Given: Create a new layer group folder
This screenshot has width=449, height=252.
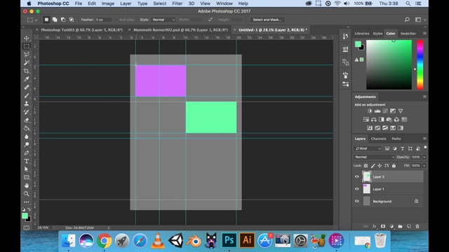Looking at the screenshot, I should point(400,226).
